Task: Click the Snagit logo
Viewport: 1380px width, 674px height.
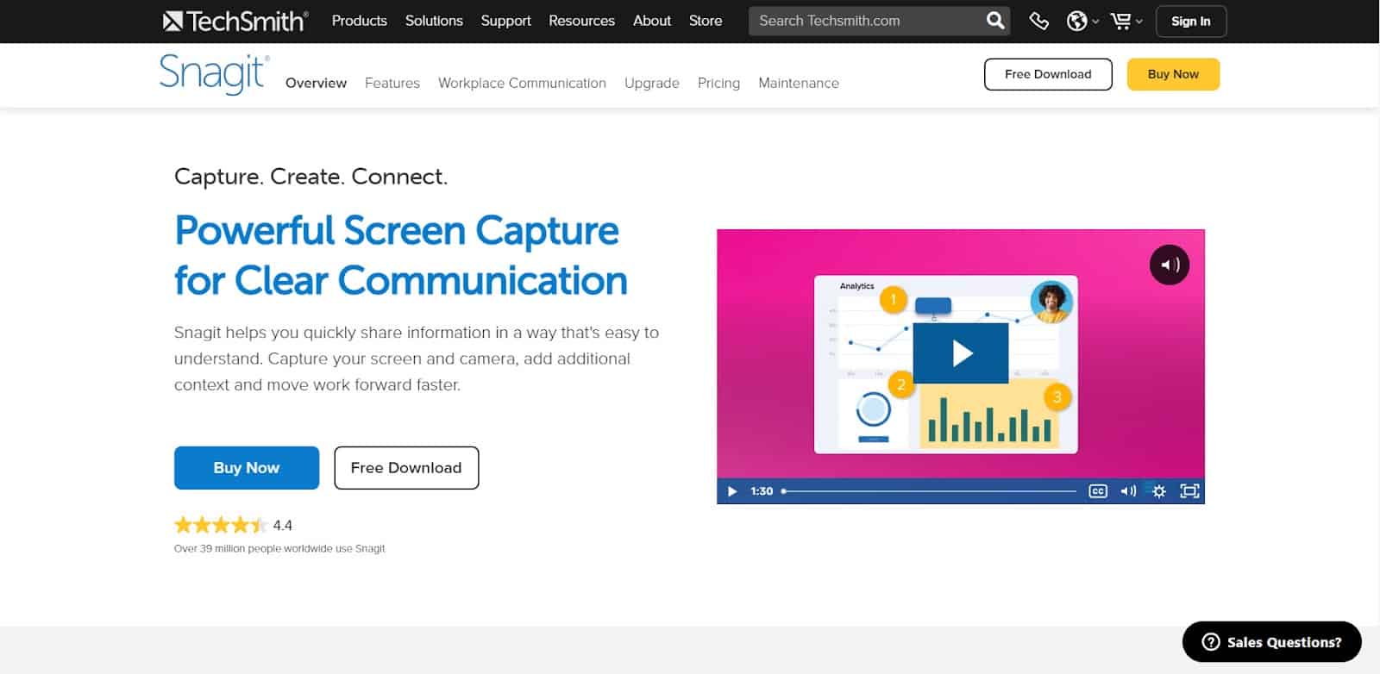Action: click(x=214, y=74)
